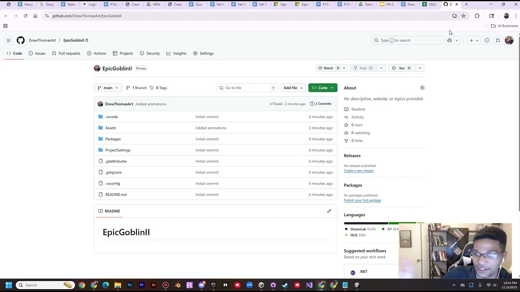
Task: Edit README with pencil icon
Action: pyautogui.click(x=329, y=211)
